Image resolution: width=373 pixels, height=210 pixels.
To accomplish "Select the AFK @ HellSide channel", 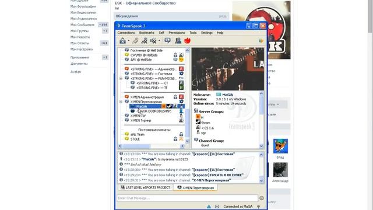I will click(x=141, y=60).
